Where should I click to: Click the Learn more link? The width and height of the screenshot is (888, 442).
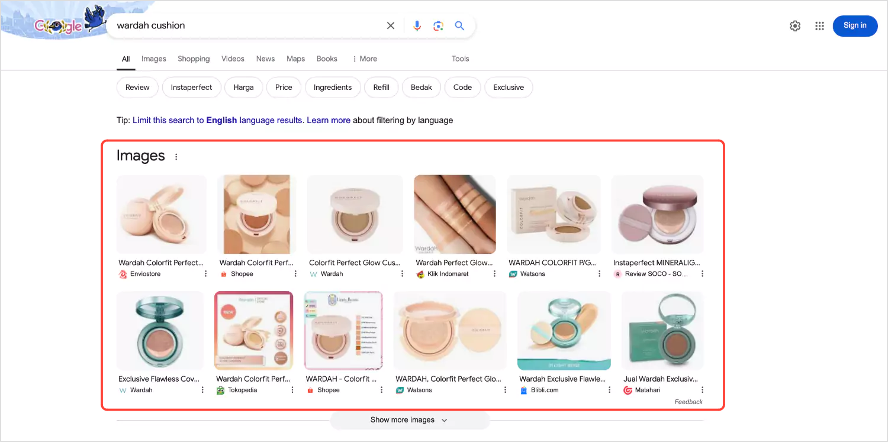tap(329, 120)
